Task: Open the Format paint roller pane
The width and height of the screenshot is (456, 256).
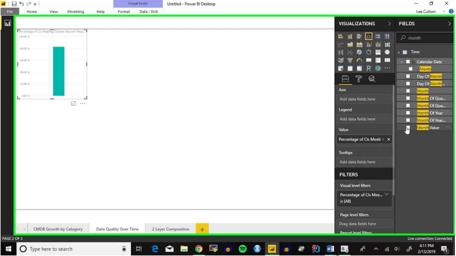Action: 359,79
